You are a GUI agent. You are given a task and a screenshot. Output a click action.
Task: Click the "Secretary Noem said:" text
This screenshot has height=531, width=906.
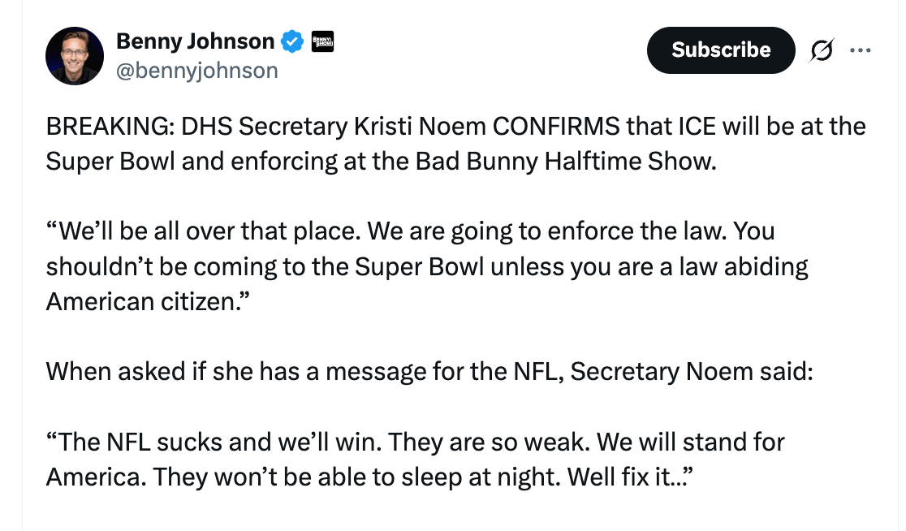point(692,371)
